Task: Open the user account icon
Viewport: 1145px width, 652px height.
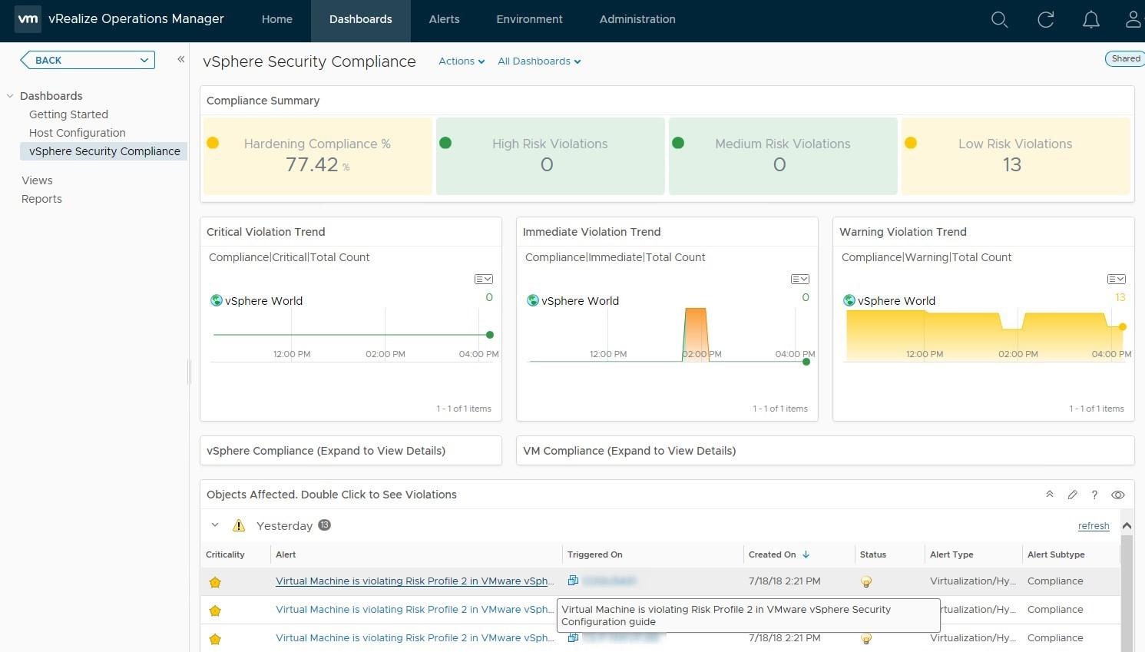Action: 1134,19
